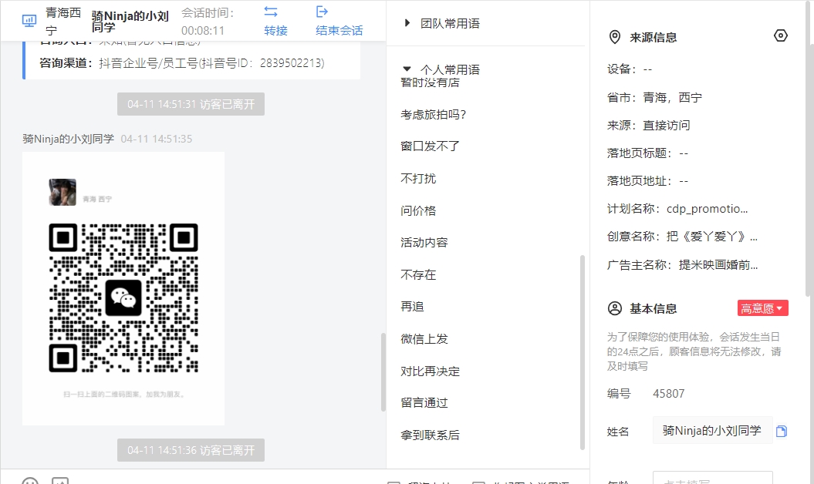Click the 来源: 直接访问 row

click(648, 125)
